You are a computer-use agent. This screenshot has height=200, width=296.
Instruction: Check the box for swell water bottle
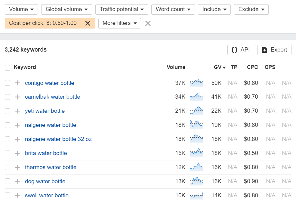point(8,195)
